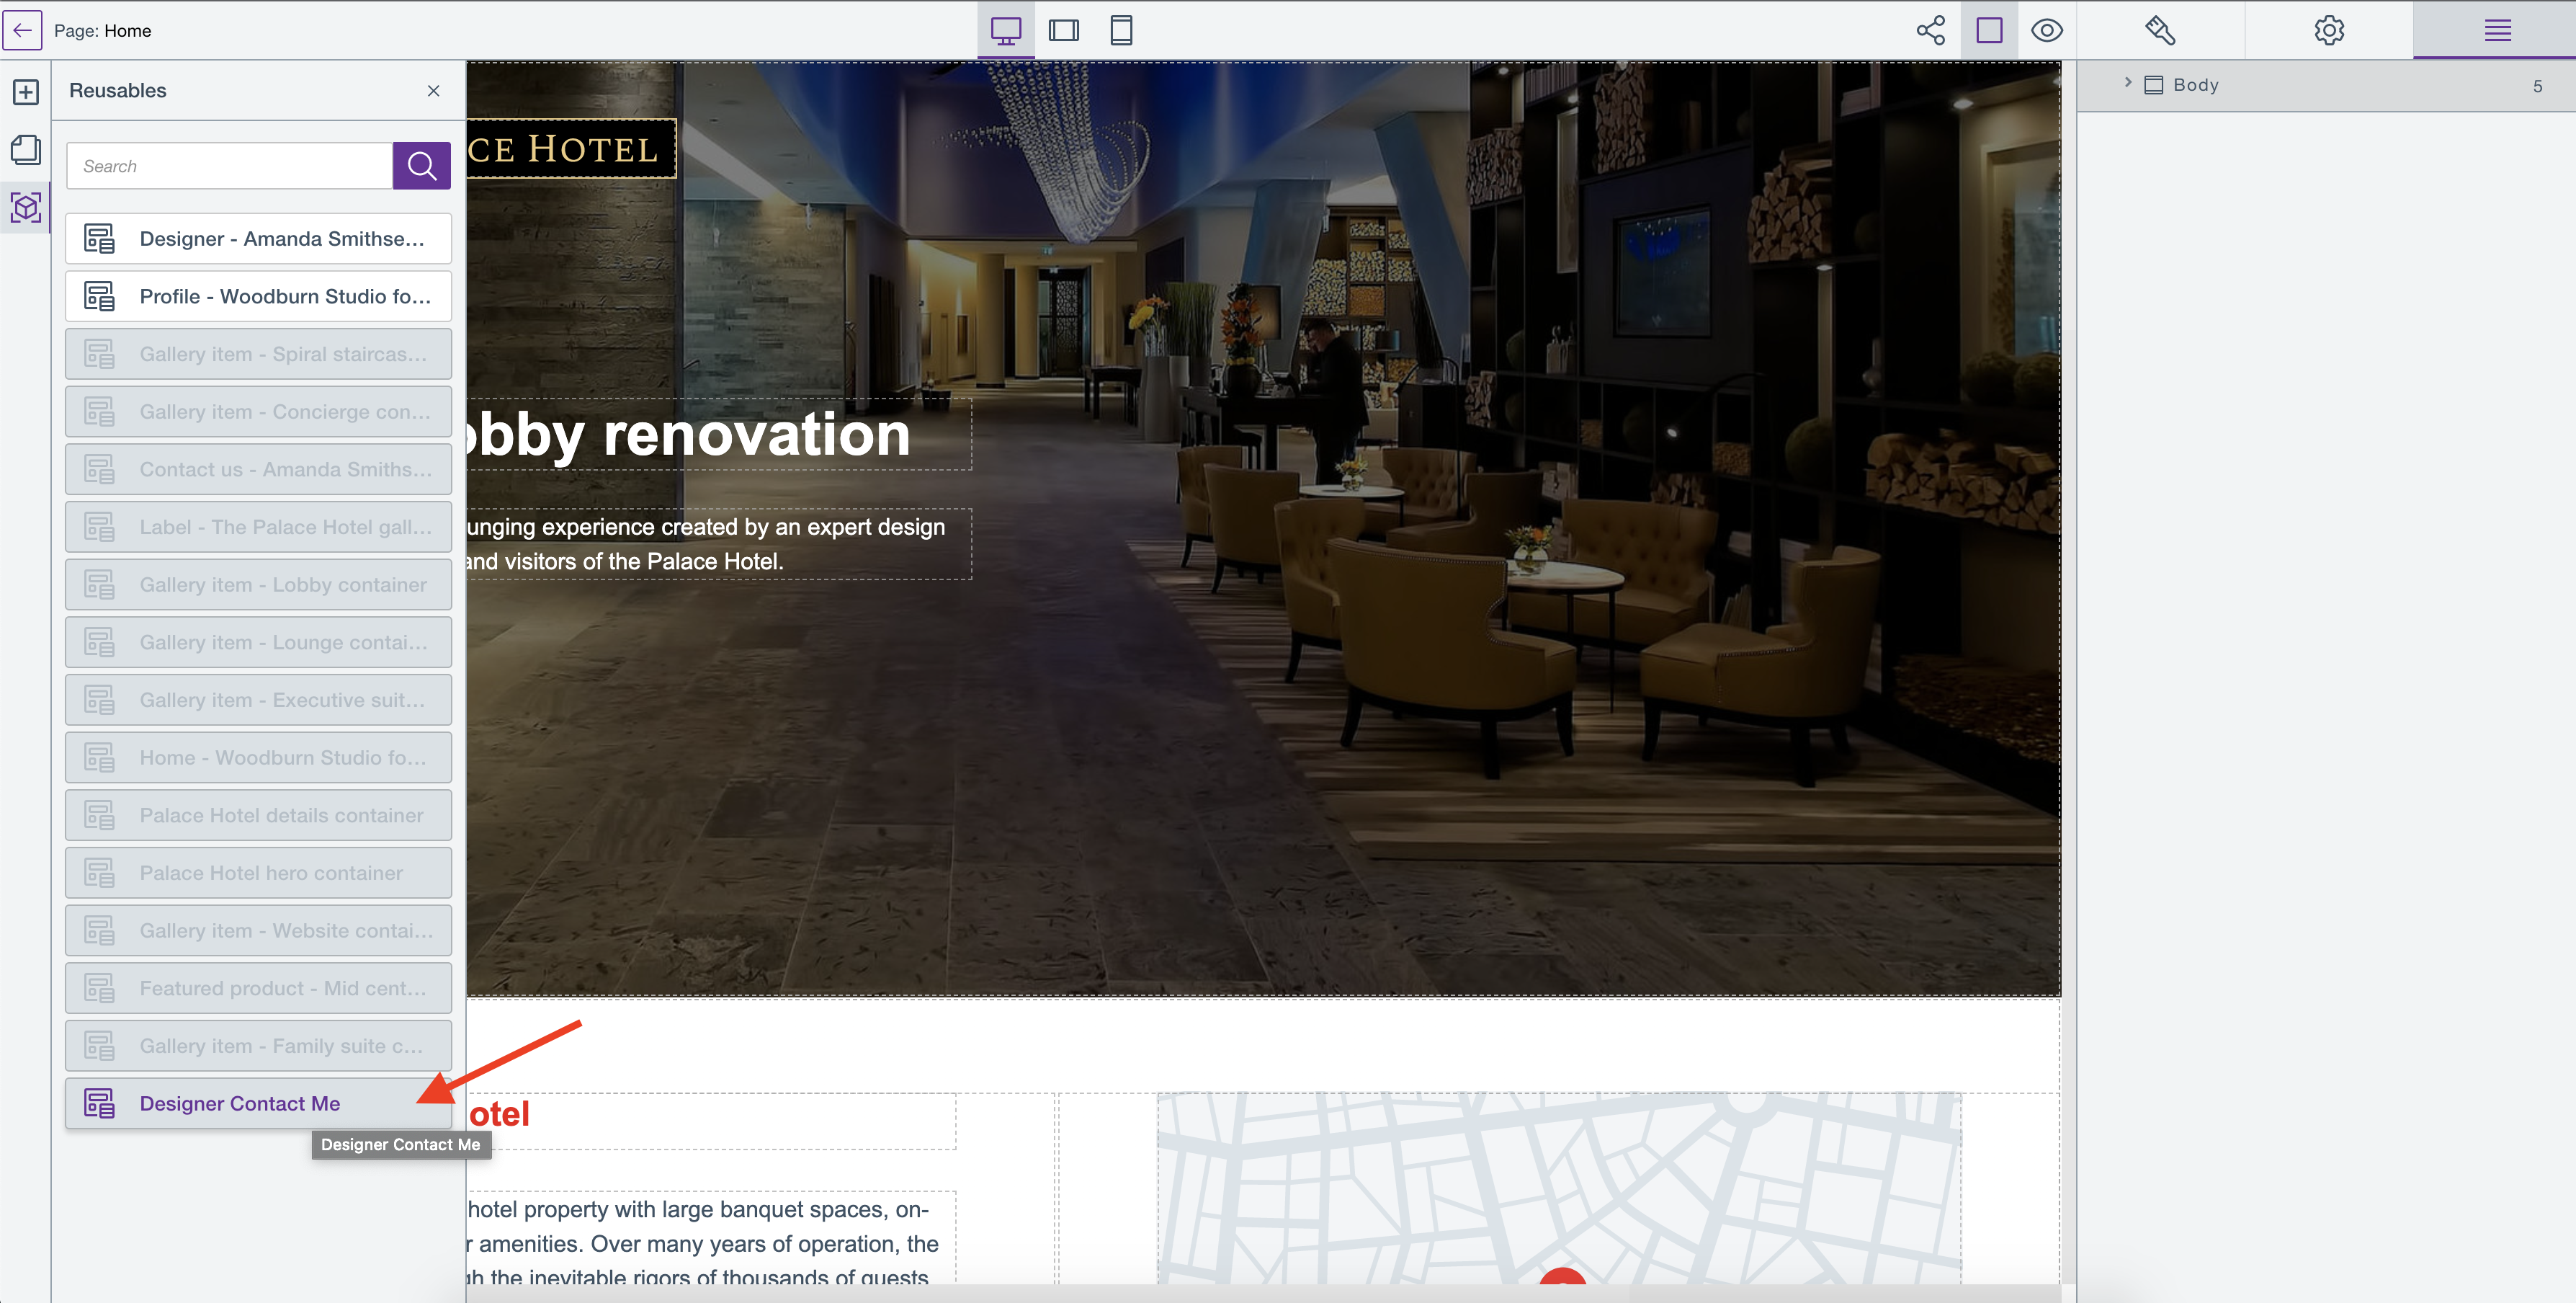Viewport: 2576px width, 1303px height.
Task: Switch to tablet landscape viewport
Action: (1063, 30)
